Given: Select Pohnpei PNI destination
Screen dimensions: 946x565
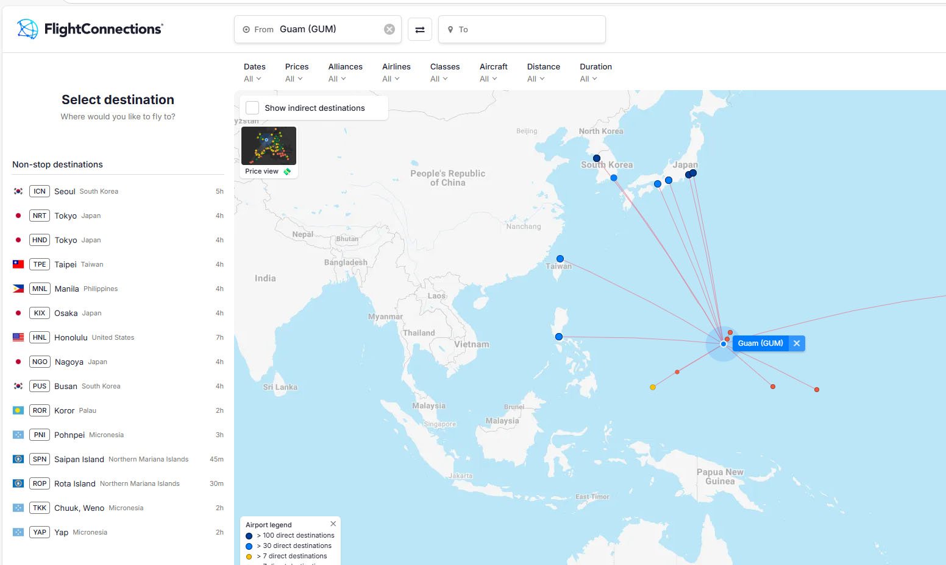Looking at the screenshot, I should pos(118,435).
